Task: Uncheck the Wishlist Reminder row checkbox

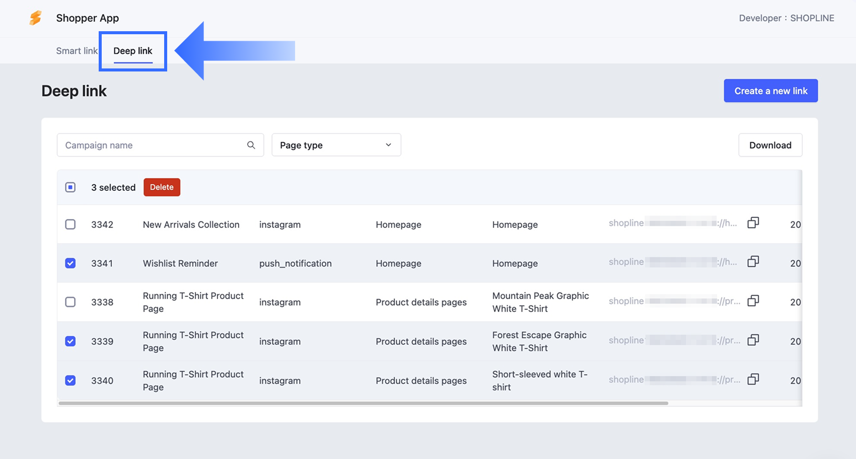Action: (70, 263)
